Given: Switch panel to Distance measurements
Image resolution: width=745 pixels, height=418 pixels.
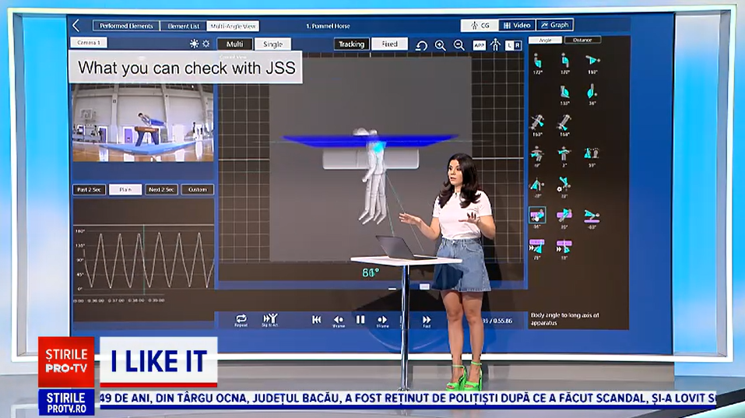Looking at the screenshot, I should (x=582, y=40).
